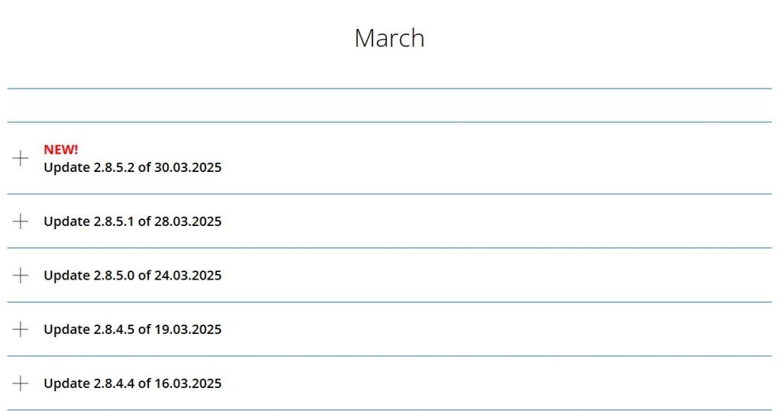Open the Update 2.8.5.2 title text
Viewport: 783px width, 411px height.
[132, 167]
